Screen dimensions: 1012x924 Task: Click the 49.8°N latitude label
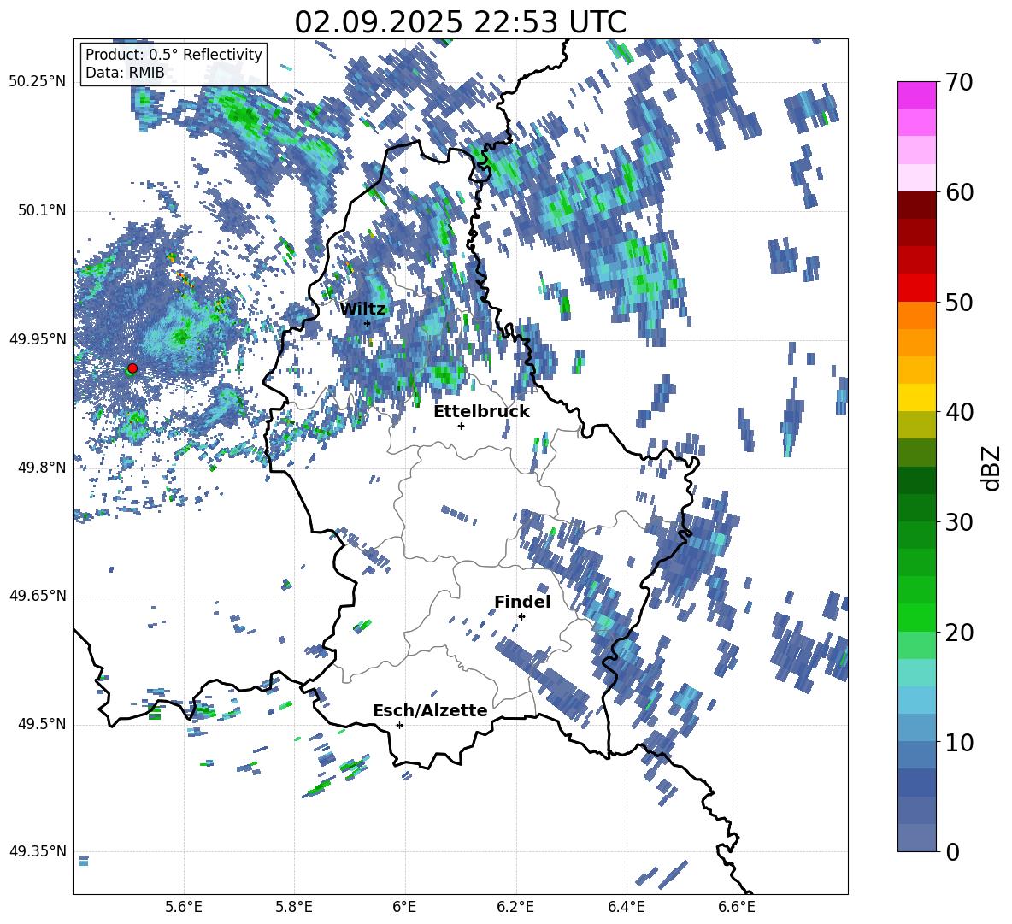43,468
